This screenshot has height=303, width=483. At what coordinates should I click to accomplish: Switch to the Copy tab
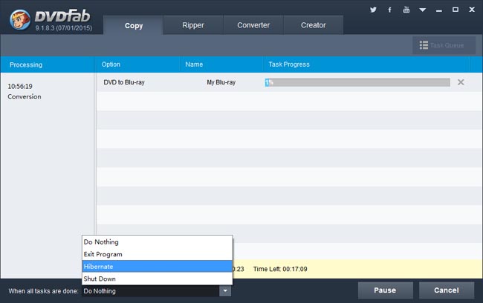click(133, 25)
